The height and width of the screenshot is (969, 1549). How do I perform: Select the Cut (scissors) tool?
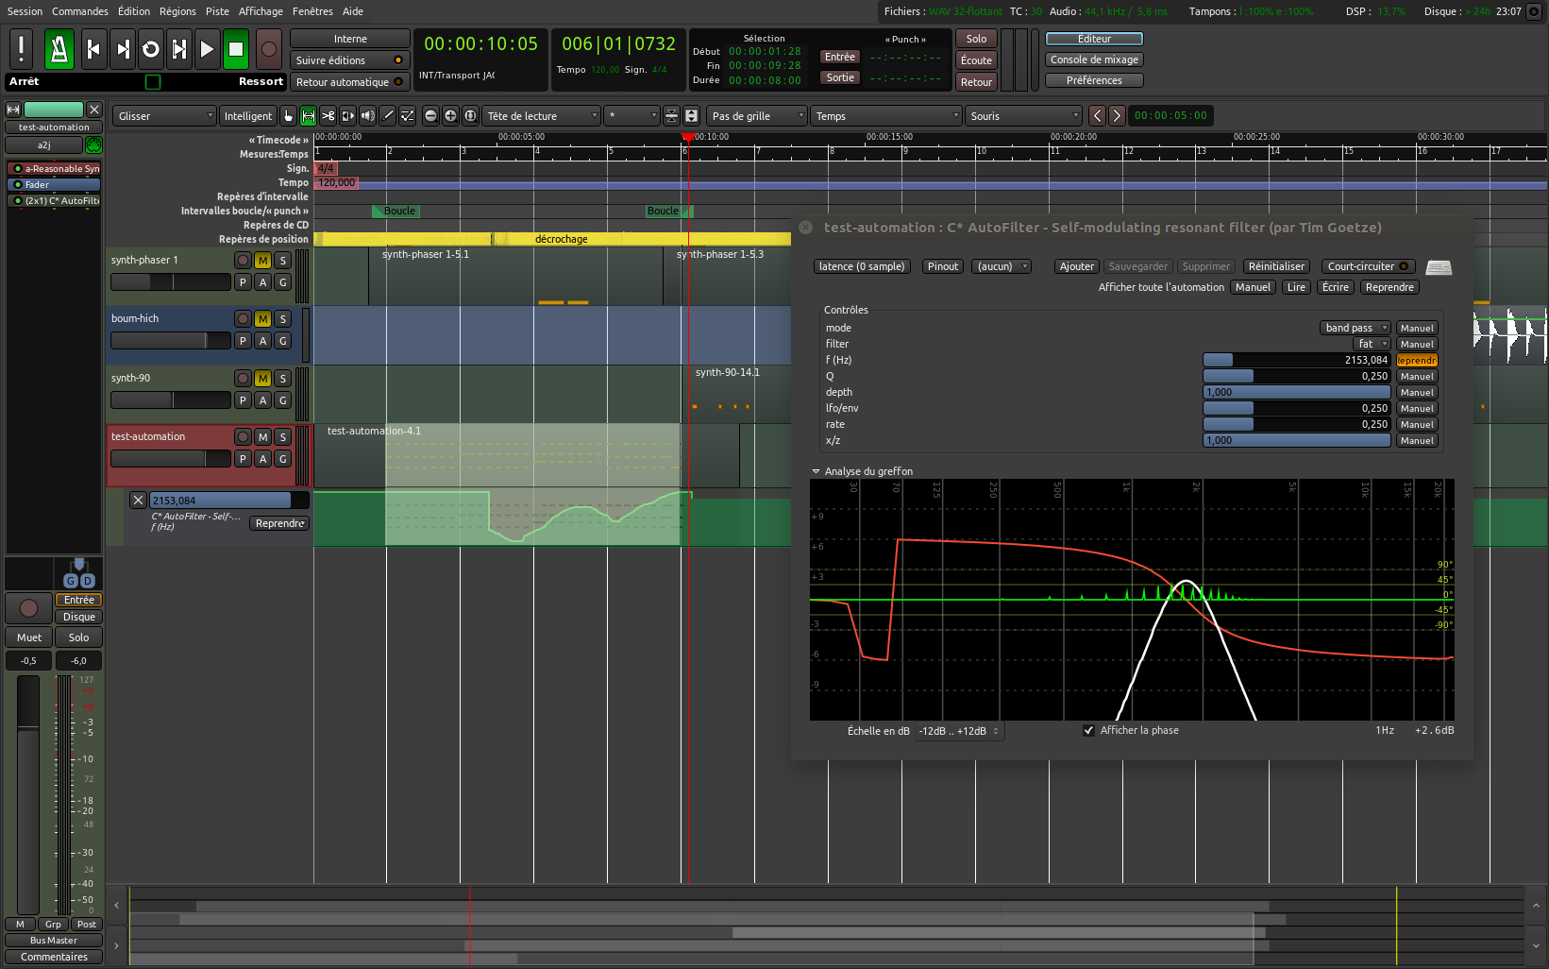[328, 116]
